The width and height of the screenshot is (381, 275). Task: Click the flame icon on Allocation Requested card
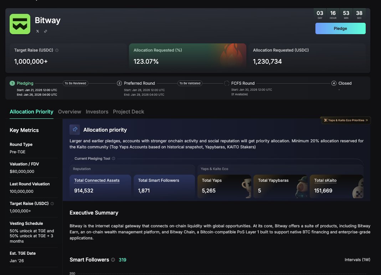[232, 54]
